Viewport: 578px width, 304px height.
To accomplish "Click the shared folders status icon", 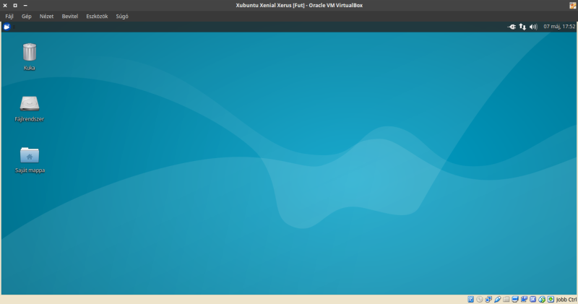I will (x=506, y=299).
